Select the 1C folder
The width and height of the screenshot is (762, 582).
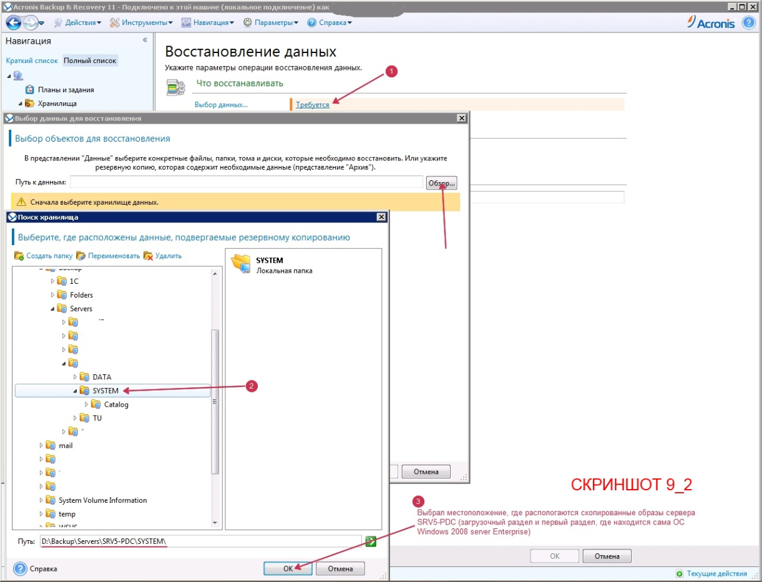pos(74,281)
